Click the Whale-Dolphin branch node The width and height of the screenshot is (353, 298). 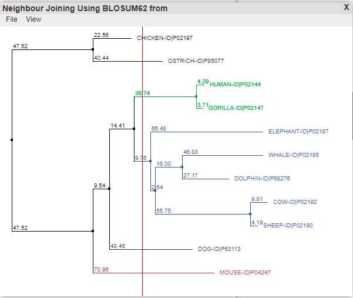tap(182, 167)
